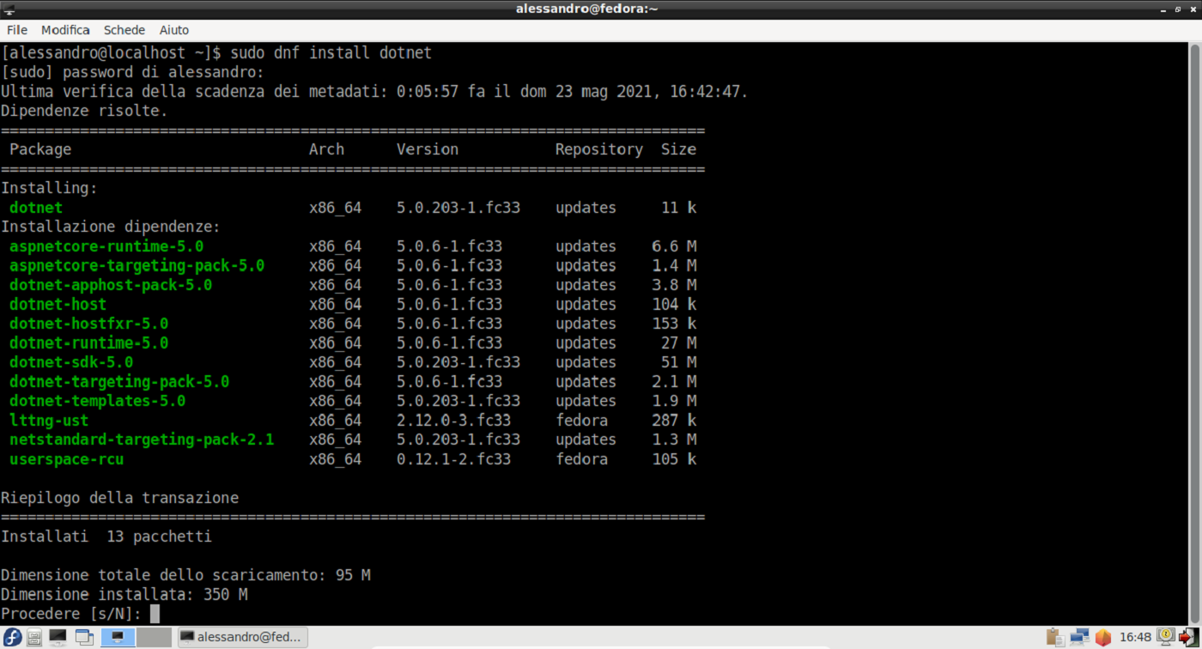Click the package name lttng-ust
Image resolution: width=1202 pixels, height=649 pixels.
(49, 421)
